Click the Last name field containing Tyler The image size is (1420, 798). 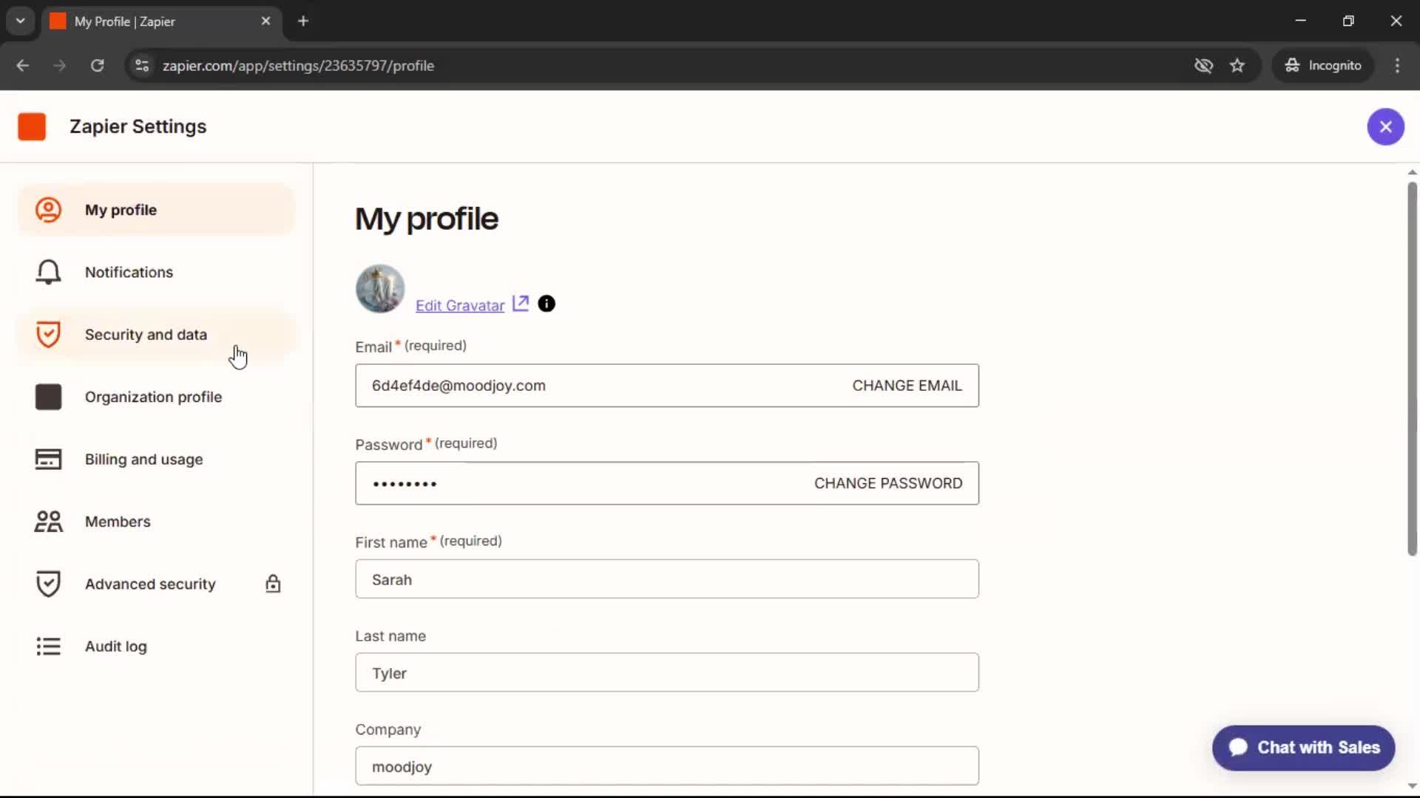[667, 672]
